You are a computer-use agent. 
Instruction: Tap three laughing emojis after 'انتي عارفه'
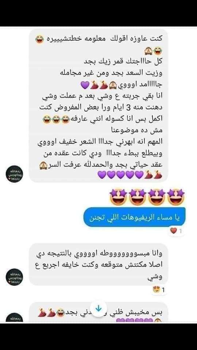tap(56, 120)
